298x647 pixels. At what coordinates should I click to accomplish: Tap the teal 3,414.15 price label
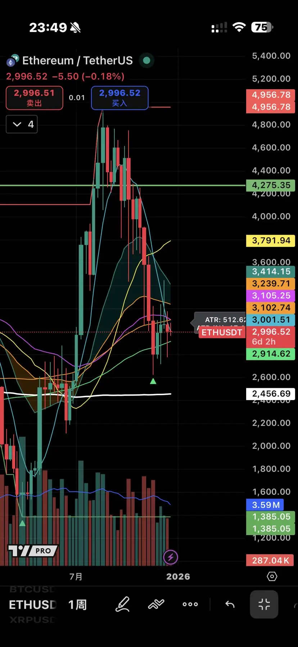pyautogui.click(x=271, y=272)
